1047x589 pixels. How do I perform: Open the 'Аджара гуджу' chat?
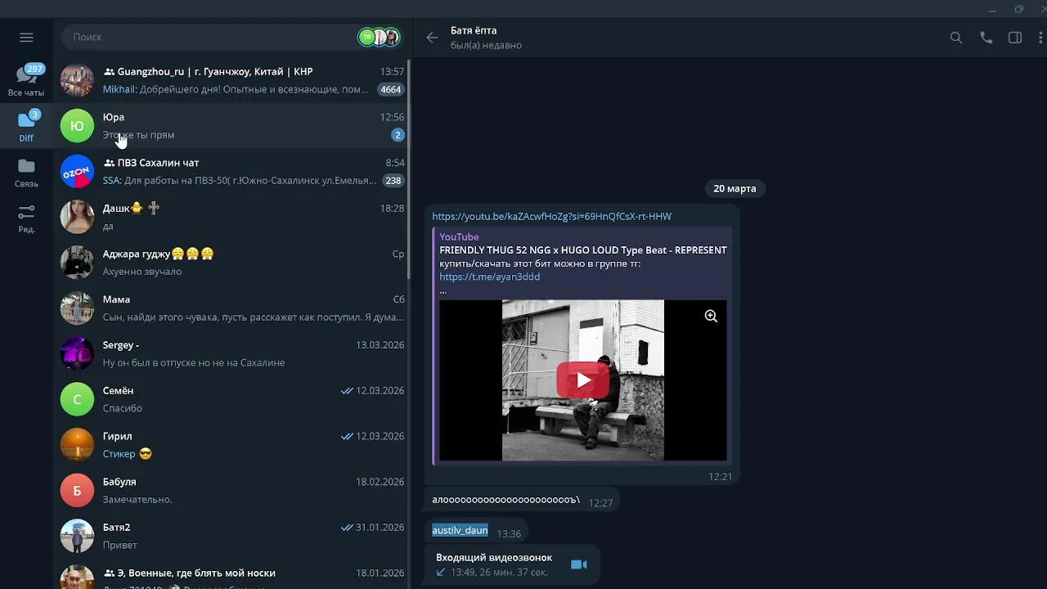point(231,263)
